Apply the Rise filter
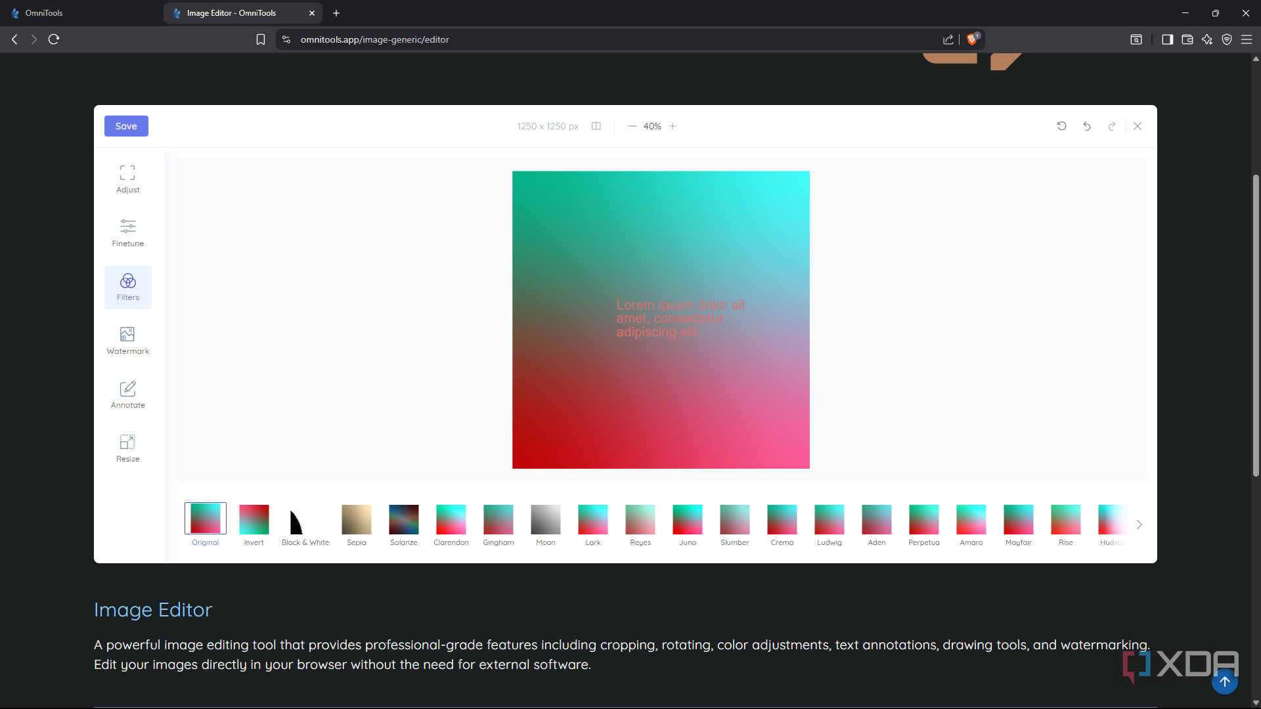Screen dimensions: 1261x709 click(x=1066, y=525)
